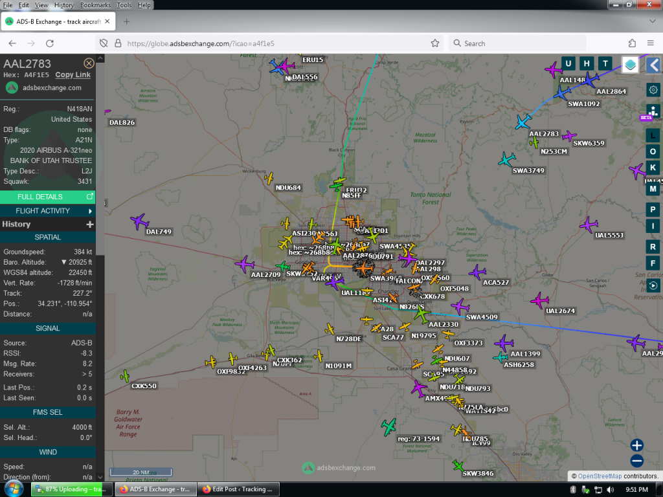Zoom out the map with minus button
The height and width of the screenshot is (497, 663).
tap(637, 461)
